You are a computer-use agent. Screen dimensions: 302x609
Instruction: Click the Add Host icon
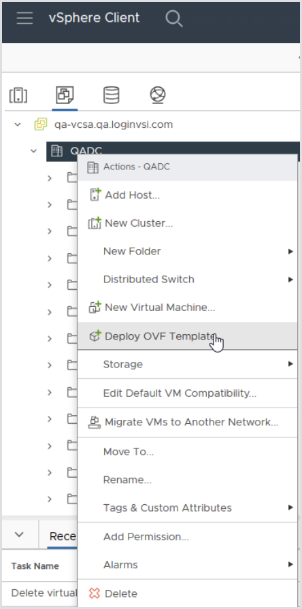[95, 195]
